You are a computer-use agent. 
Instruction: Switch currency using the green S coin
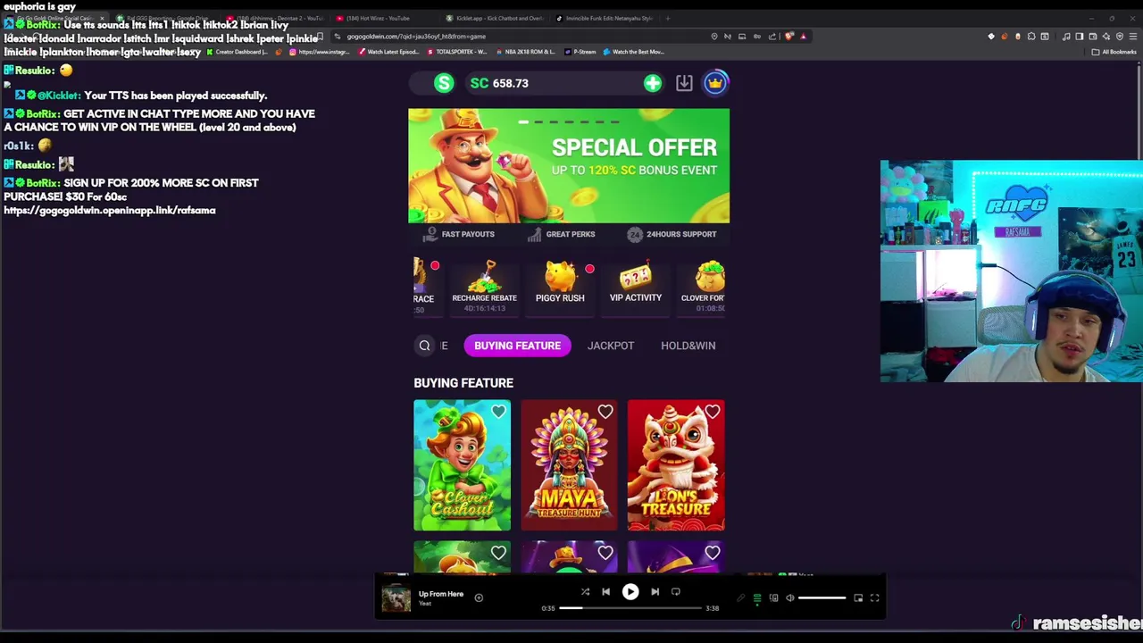(x=444, y=83)
